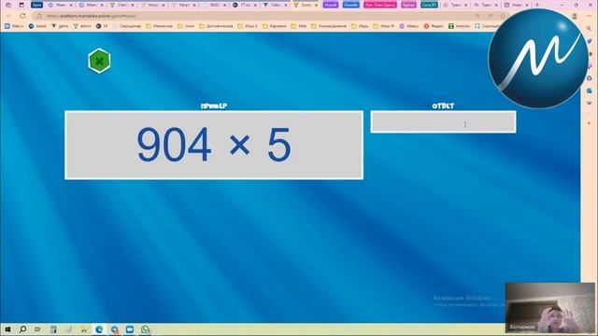Open the dark blue first tab group
The width and height of the screenshot is (598, 336).
tap(36, 5)
